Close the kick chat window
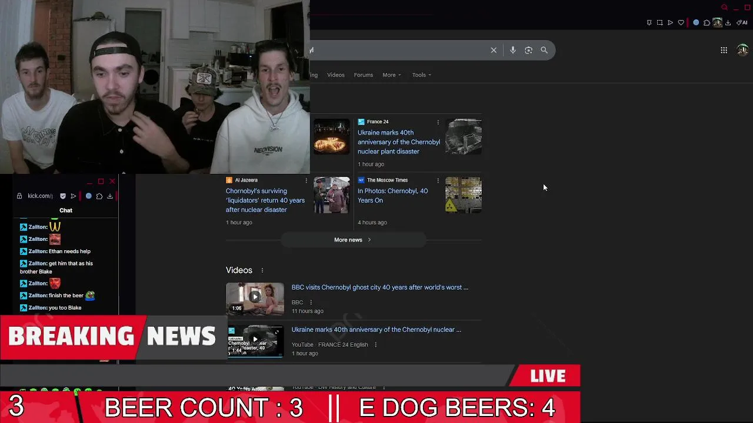The height and width of the screenshot is (423, 753). 112,182
